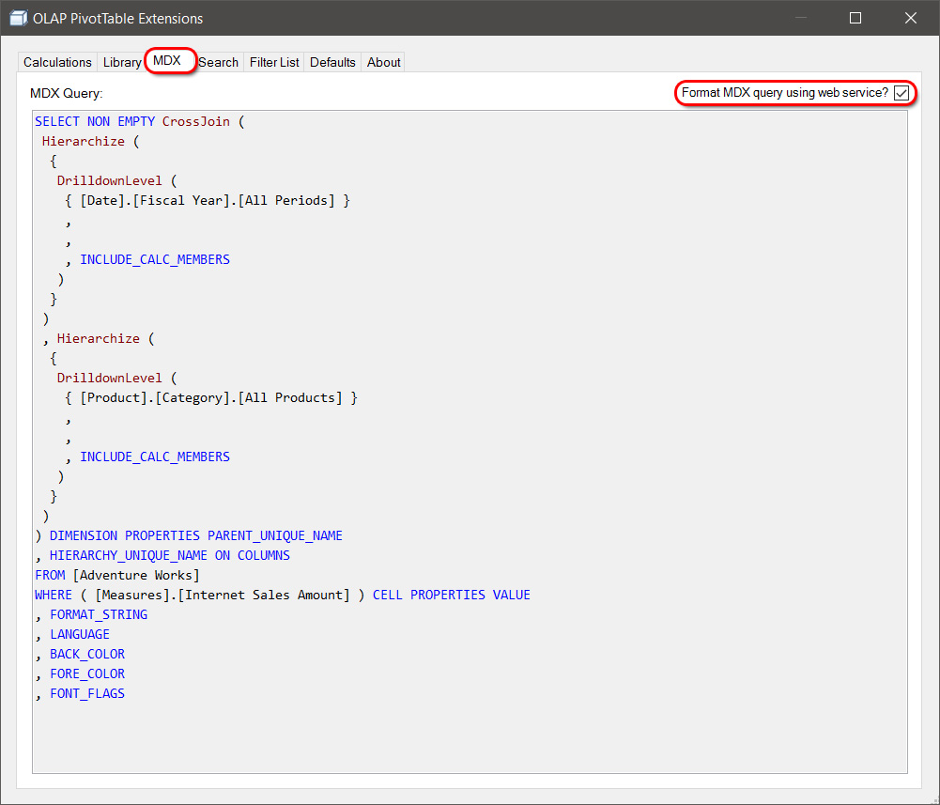Click the OLAP PivotTable Extensions cube icon
Screen dimensions: 940x805
[x=18, y=18]
